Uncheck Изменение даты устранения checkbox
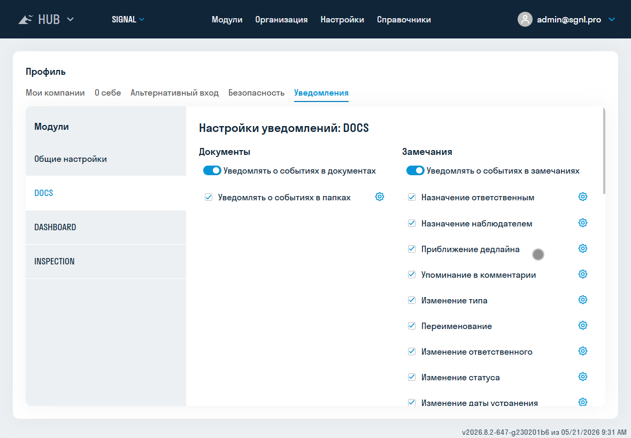Viewport: 631px width, 438px height. (412, 402)
